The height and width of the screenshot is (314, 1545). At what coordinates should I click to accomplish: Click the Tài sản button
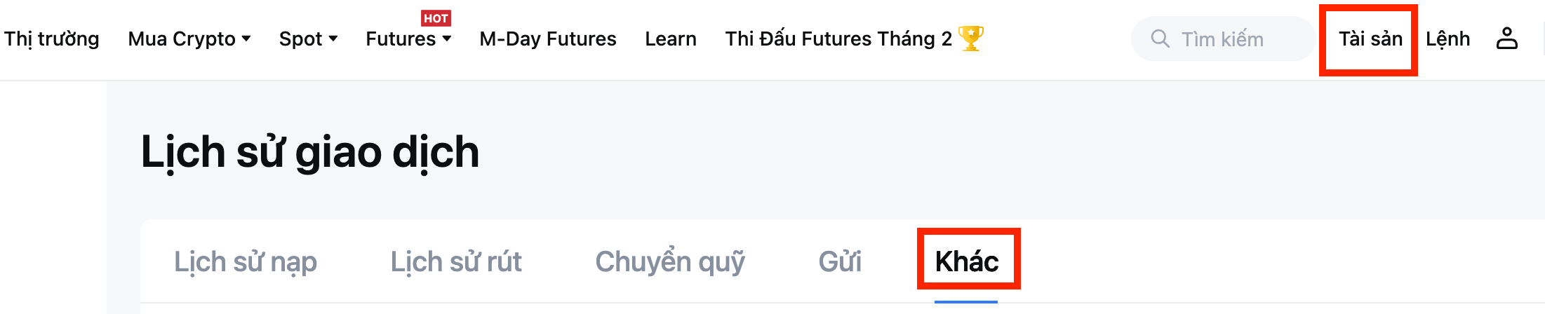1370,39
